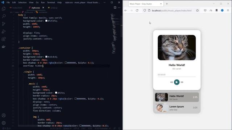Select the Lorem Ipsum playlist item
Screen dimensions: 232x130
coord(177,108)
